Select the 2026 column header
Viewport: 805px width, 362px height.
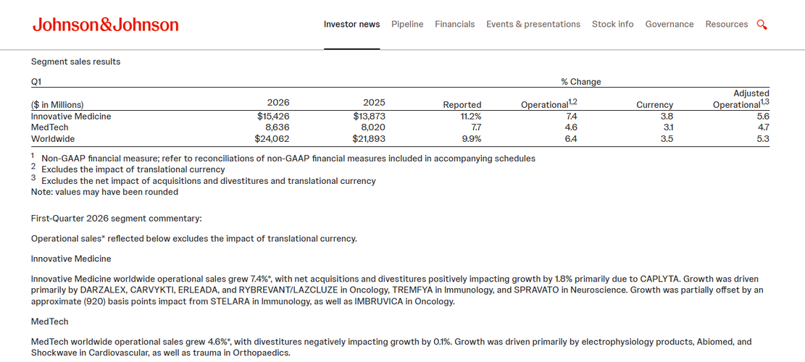[278, 103]
